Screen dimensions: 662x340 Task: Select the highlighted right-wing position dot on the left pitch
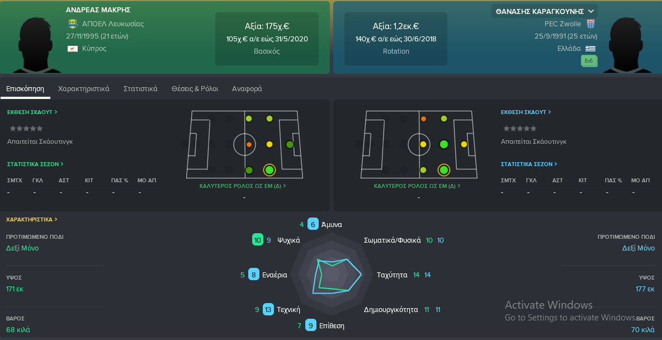[269, 170]
